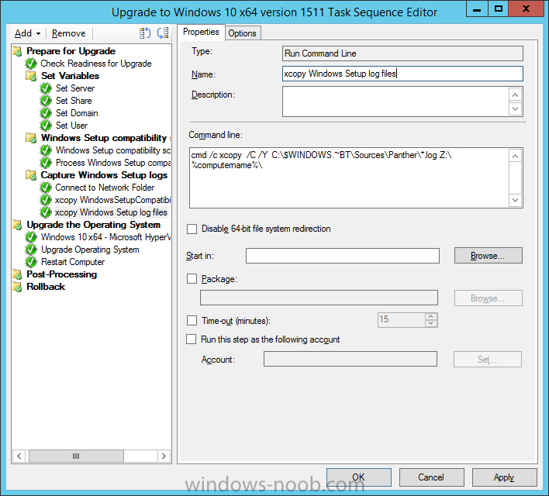Viewport: 549px width, 496px height.
Task: Click the Windows Setup compatibility folder icon
Action: (x=31, y=138)
